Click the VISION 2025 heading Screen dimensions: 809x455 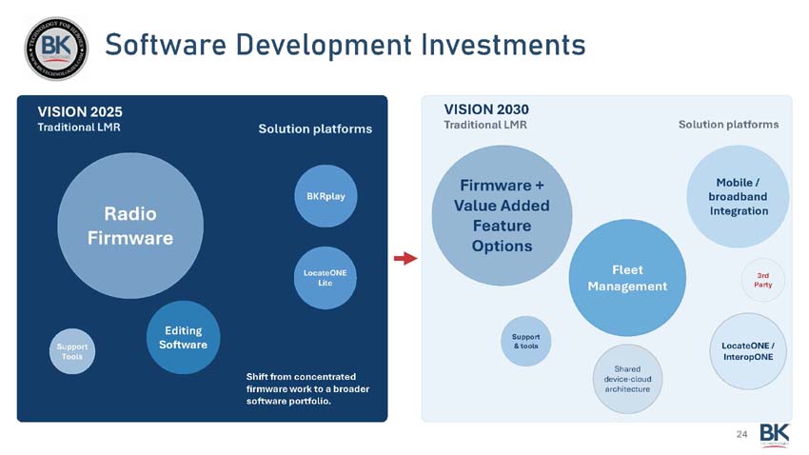pyautogui.click(x=80, y=111)
